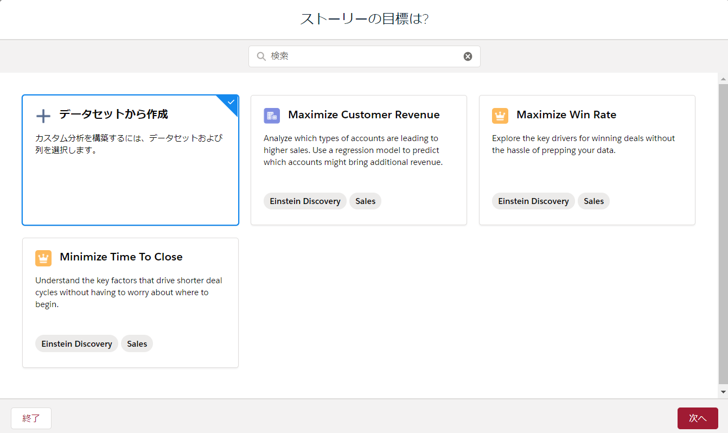Click Einstein Discovery tag on Maximize Customer Revenue
Image resolution: width=728 pixels, height=433 pixels.
[x=305, y=201]
